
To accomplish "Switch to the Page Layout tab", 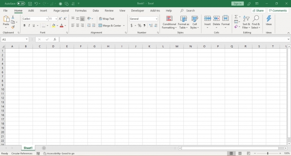I will click(x=61, y=11).
